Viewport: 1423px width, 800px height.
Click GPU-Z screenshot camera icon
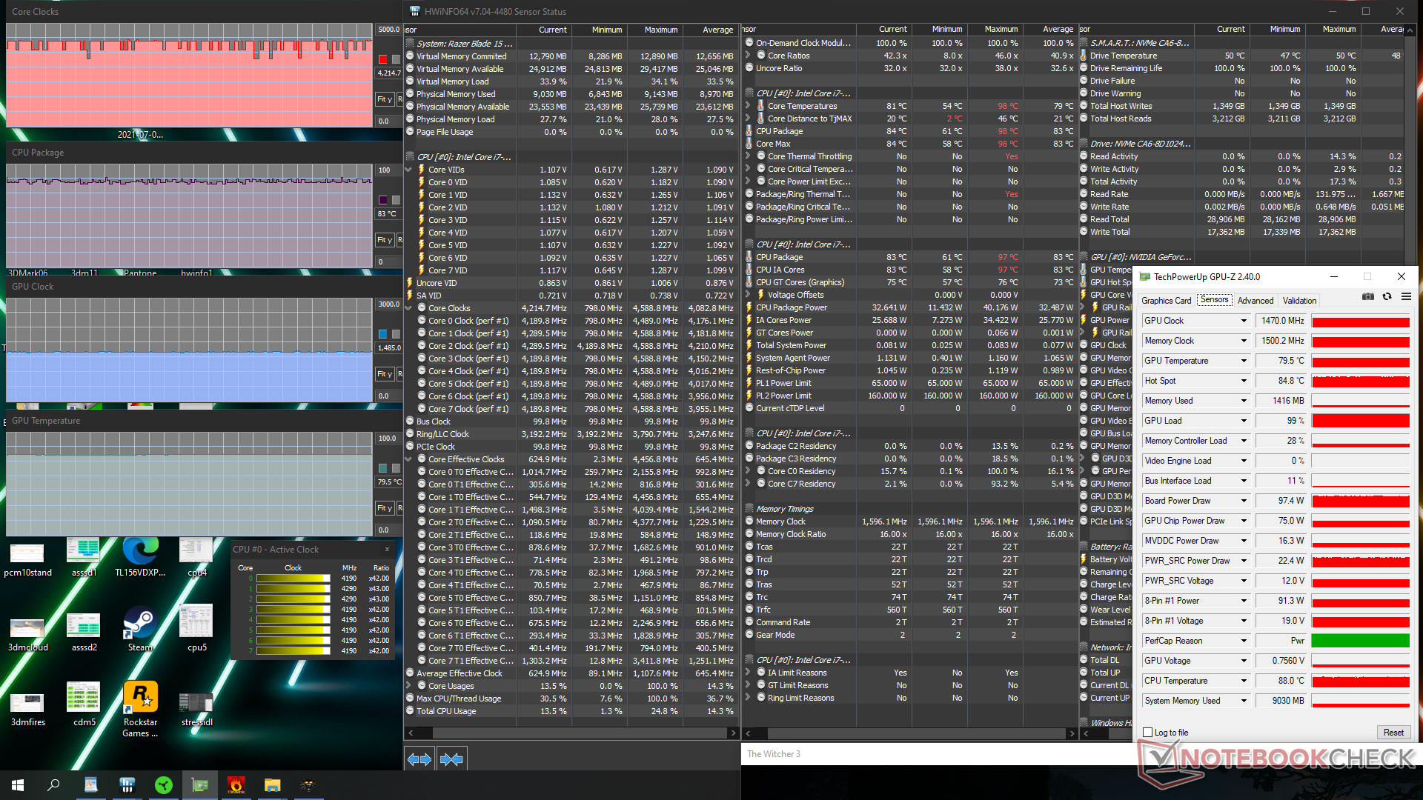[x=1368, y=296]
